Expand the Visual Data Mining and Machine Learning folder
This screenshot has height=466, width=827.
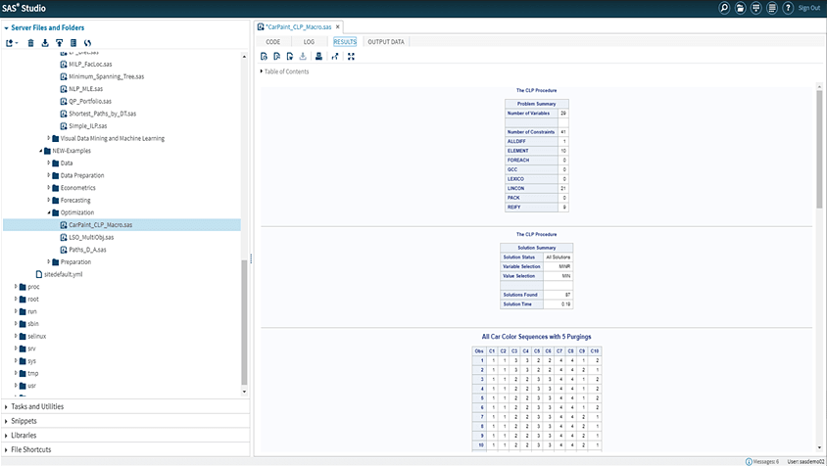(x=49, y=138)
